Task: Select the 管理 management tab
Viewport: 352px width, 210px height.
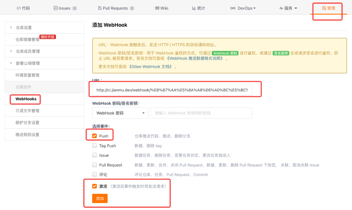Action: coord(329,8)
